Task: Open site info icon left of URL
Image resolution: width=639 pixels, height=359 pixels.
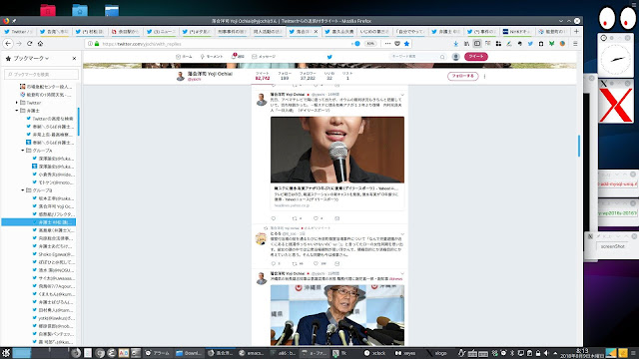Action: pos(90,44)
